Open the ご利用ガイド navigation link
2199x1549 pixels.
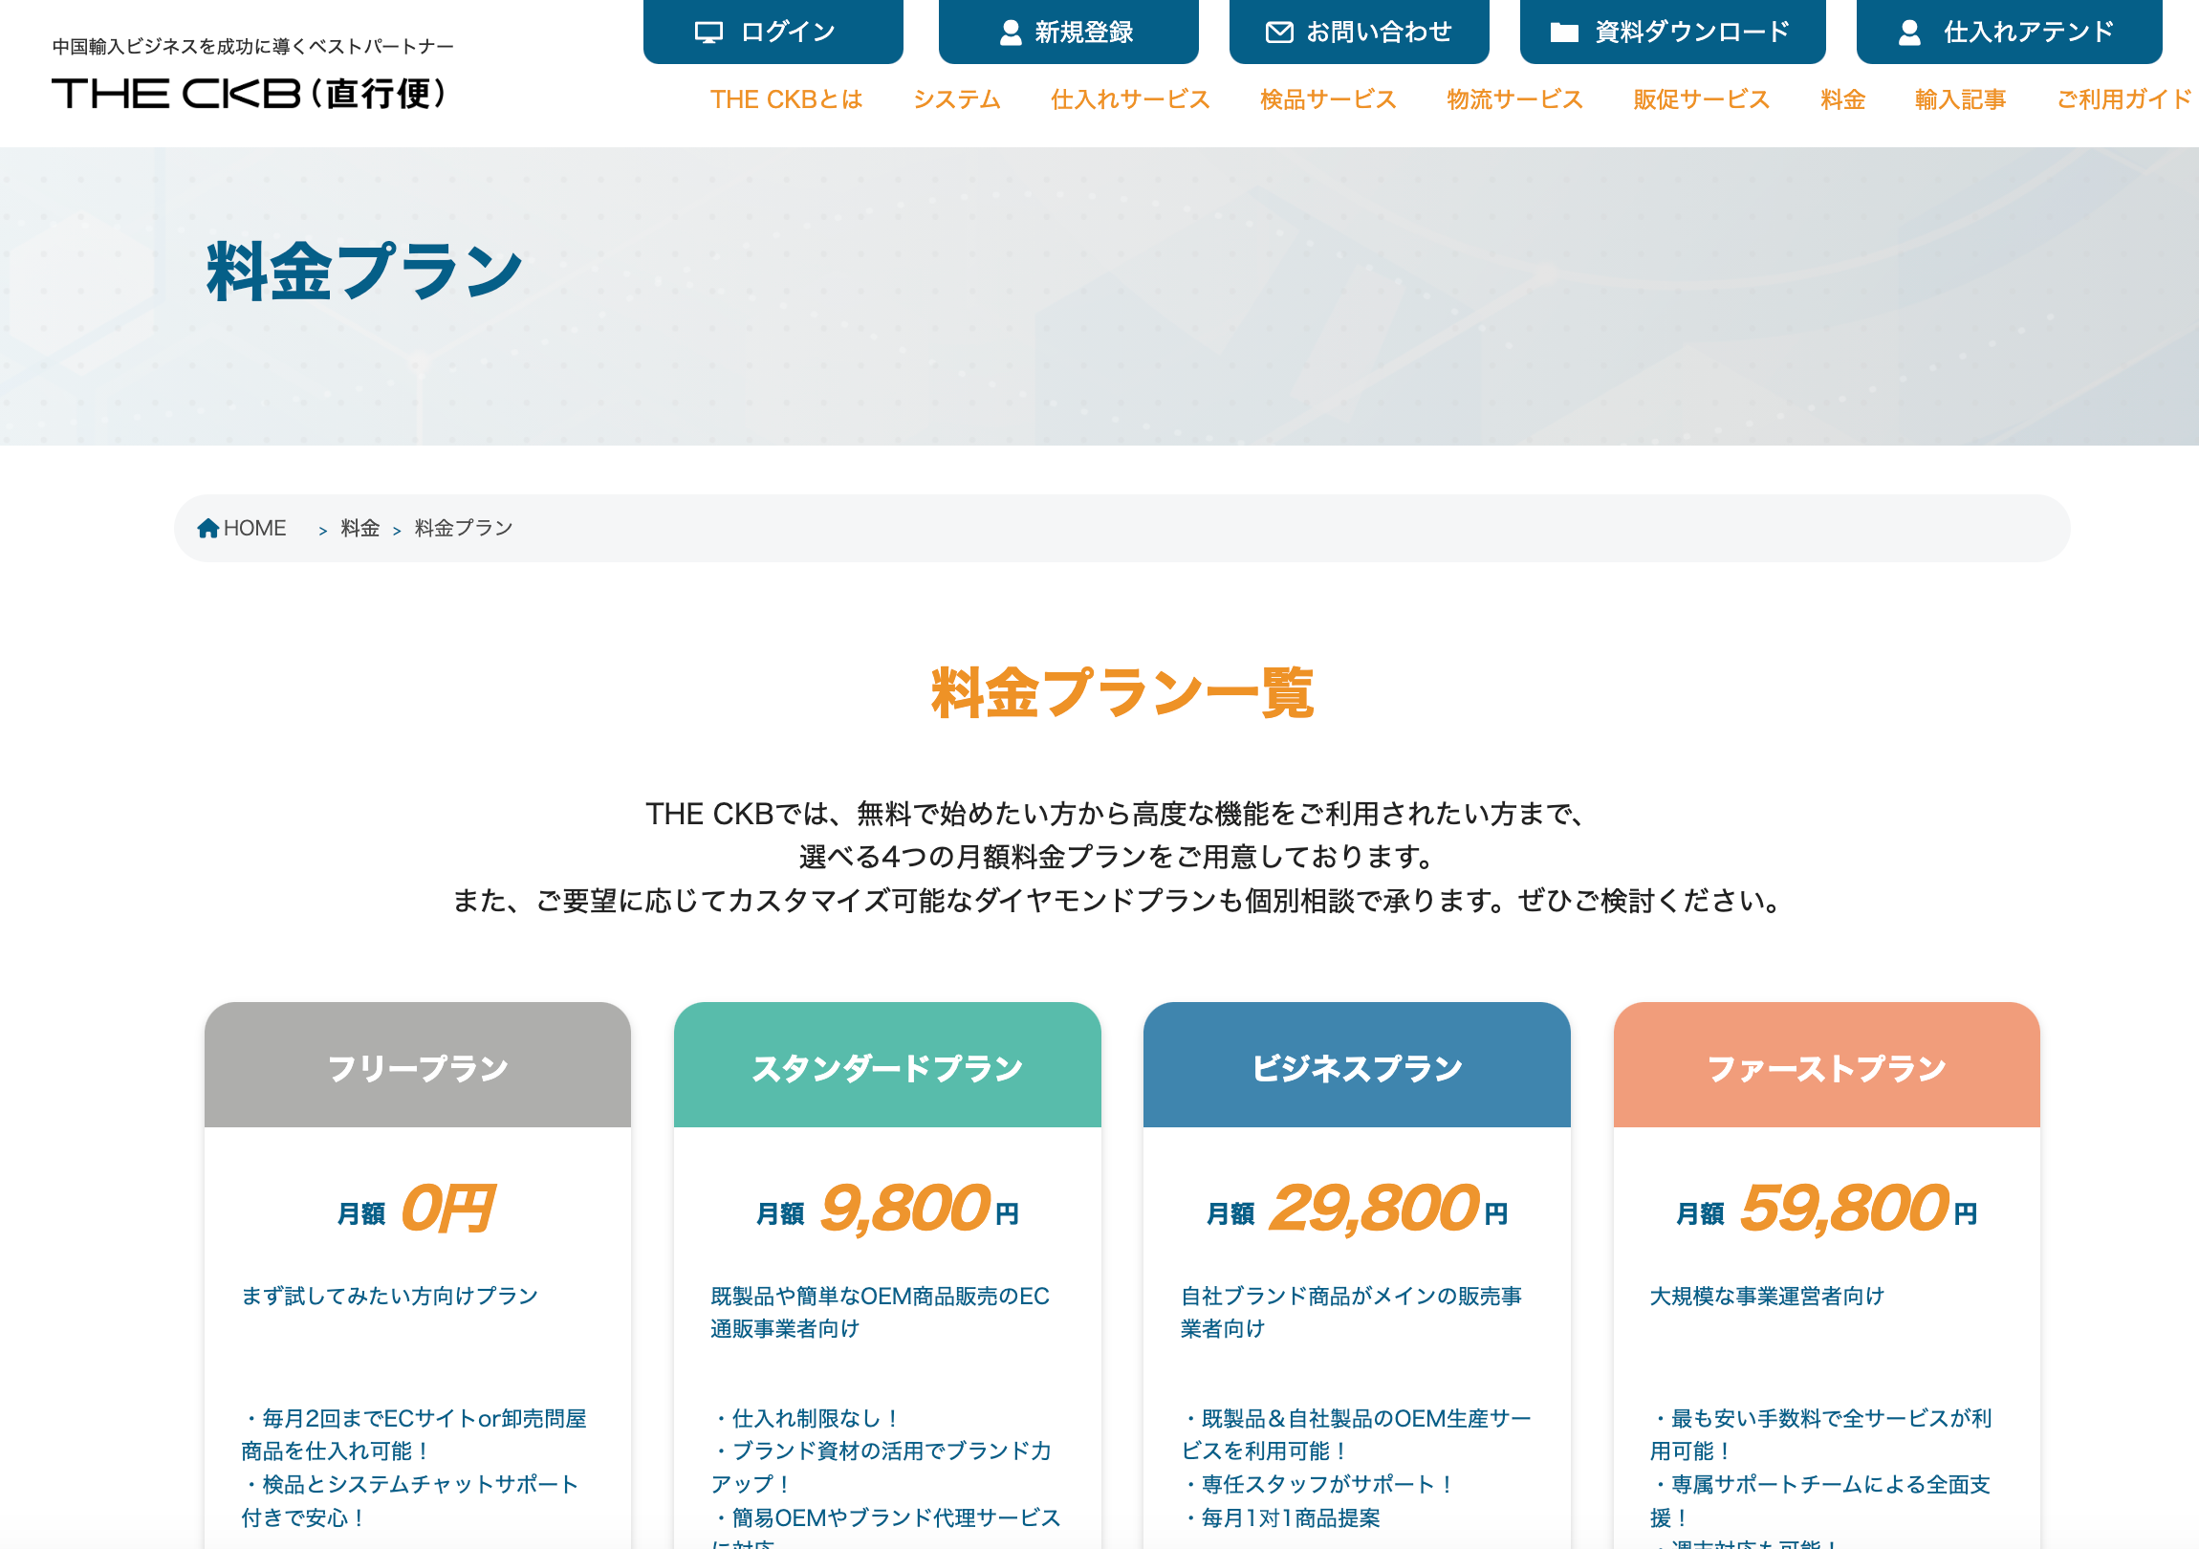2123,99
